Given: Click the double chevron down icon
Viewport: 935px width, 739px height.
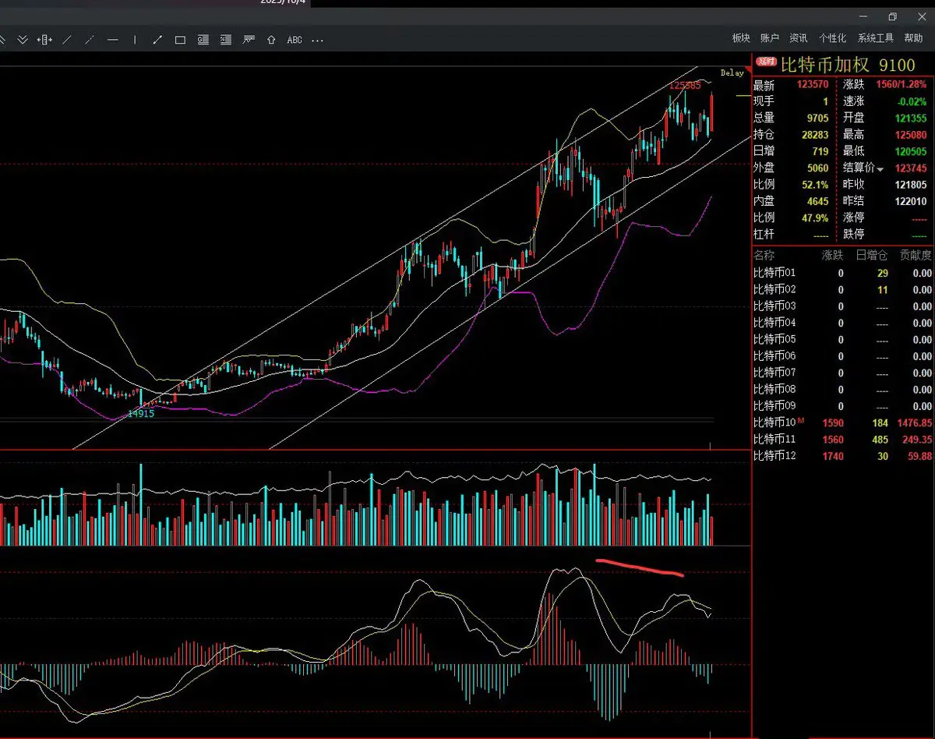Looking at the screenshot, I should click(23, 40).
